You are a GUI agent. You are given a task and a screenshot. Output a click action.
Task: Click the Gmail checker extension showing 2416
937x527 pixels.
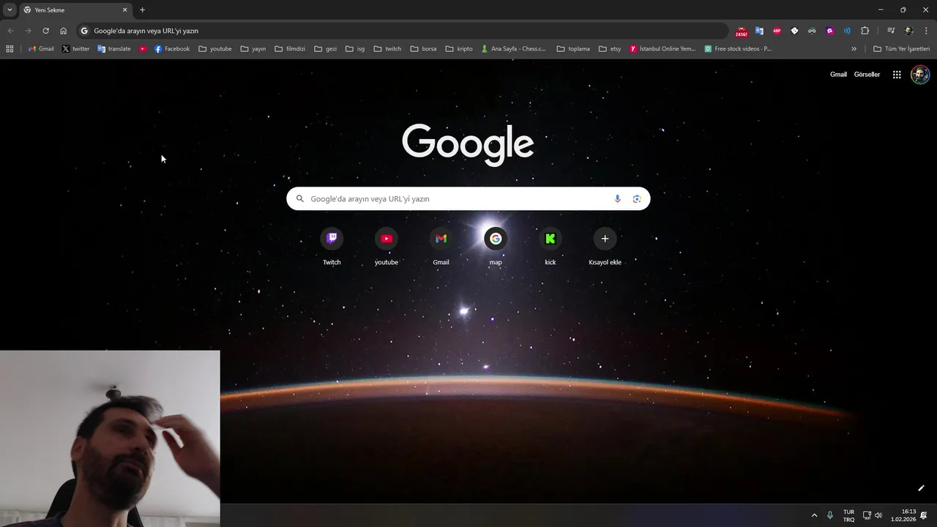(x=742, y=31)
